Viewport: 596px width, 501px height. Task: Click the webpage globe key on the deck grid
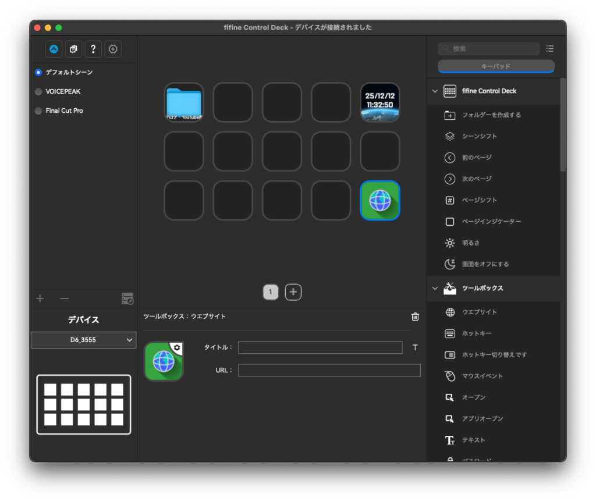379,200
